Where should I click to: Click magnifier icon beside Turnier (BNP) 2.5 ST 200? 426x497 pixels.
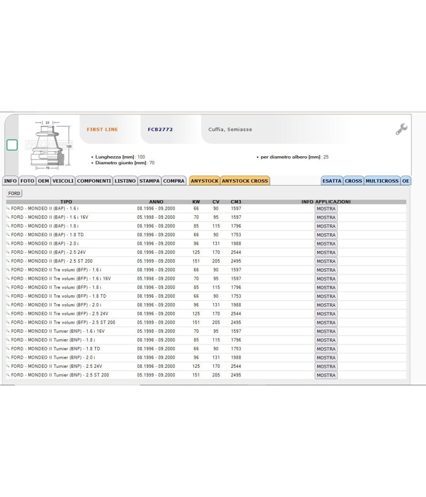point(8,375)
